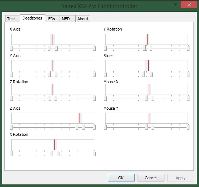Click Z Rotation left deadzone center handle
This screenshot has width=199, height=187.
click(50, 98)
